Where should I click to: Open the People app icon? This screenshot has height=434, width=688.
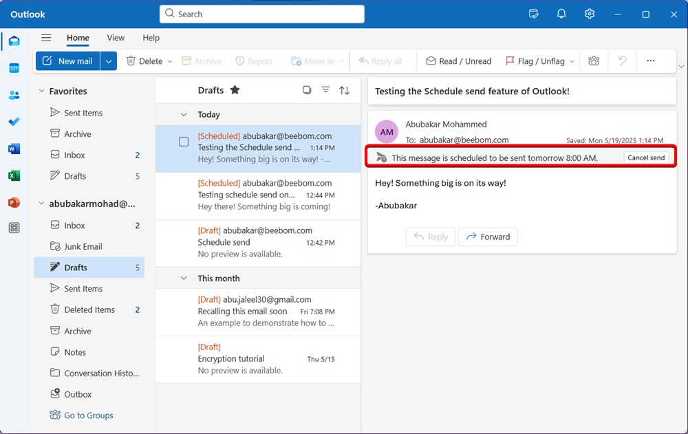pos(14,95)
